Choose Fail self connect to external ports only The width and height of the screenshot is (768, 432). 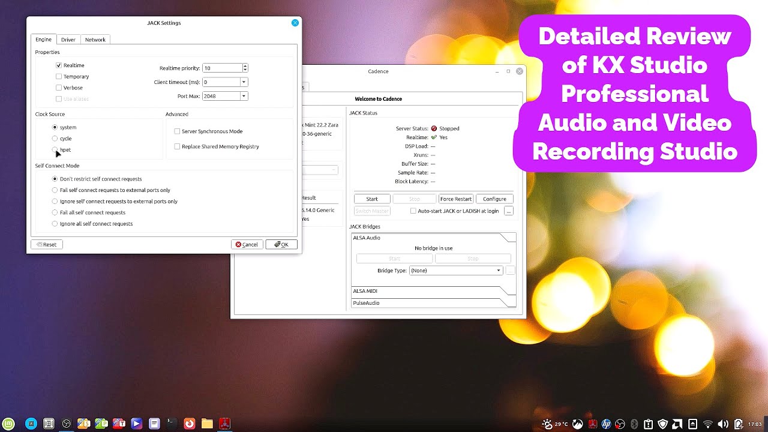coord(55,190)
